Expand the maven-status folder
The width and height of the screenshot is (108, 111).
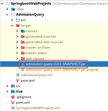(17, 53)
